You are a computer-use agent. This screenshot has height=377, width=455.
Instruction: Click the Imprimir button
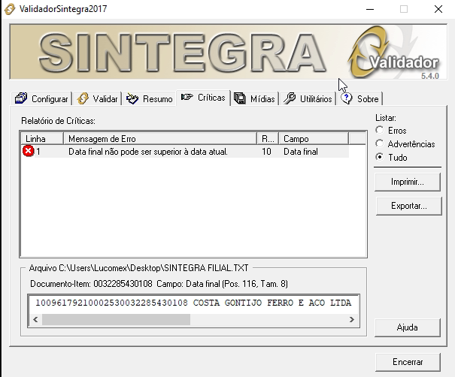coord(408,182)
